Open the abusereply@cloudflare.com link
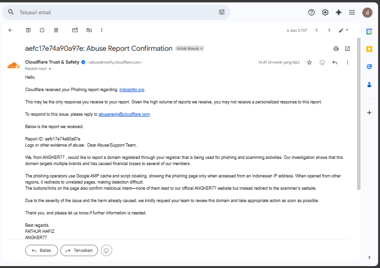This screenshot has height=268, width=380. 124,114
